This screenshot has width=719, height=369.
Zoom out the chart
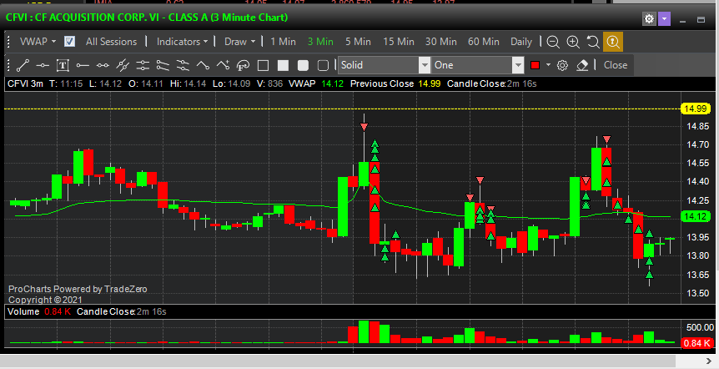[x=553, y=42]
